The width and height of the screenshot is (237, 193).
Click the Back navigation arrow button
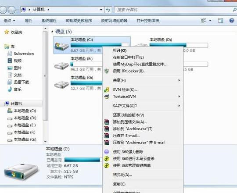tap(3, 10)
